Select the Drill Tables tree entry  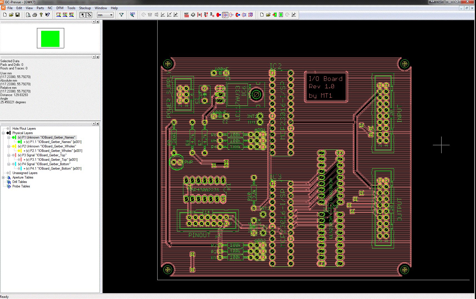coord(19,182)
